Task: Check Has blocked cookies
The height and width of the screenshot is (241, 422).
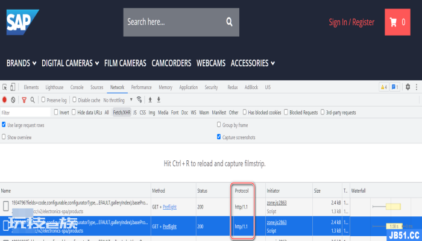Action: [244, 112]
